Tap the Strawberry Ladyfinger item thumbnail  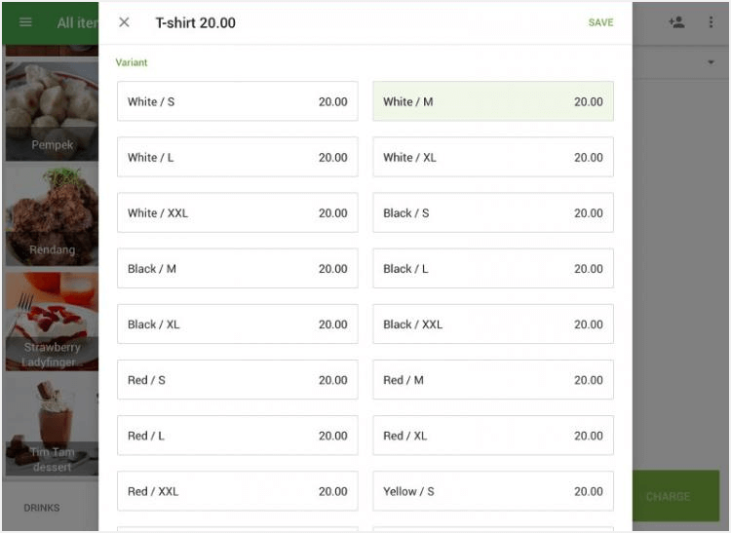point(52,322)
